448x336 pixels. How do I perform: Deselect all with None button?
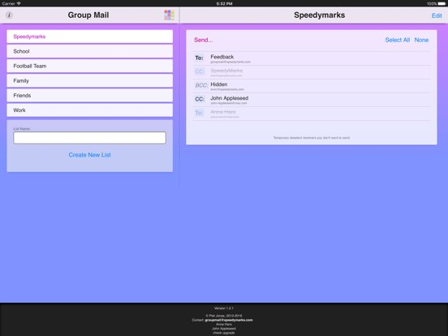(x=421, y=40)
